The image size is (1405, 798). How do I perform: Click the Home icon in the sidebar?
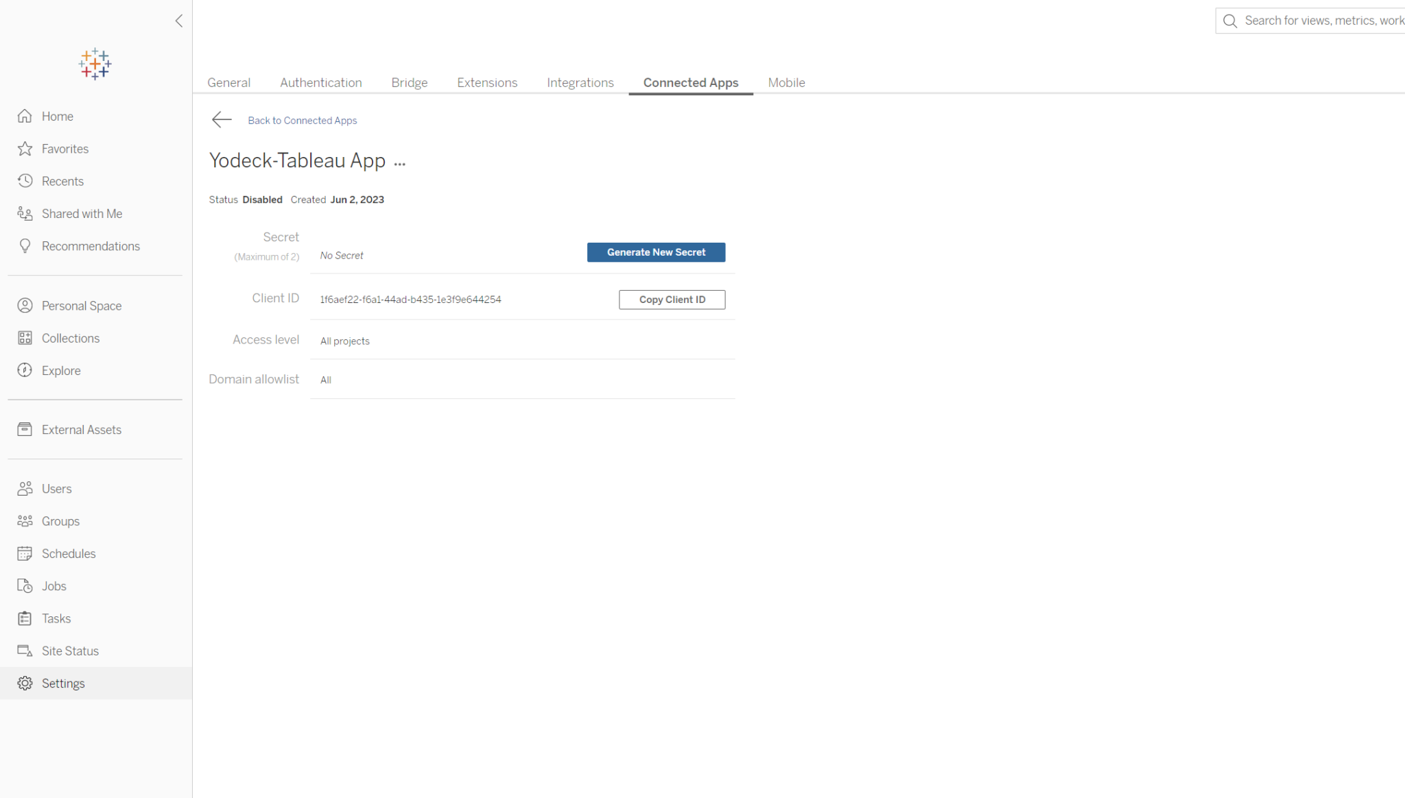(x=25, y=116)
